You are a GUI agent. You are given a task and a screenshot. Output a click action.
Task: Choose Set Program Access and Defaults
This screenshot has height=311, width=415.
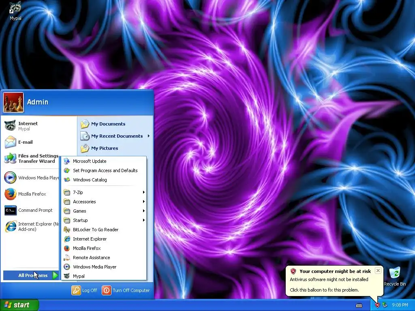pyautogui.click(x=104, y=170)
